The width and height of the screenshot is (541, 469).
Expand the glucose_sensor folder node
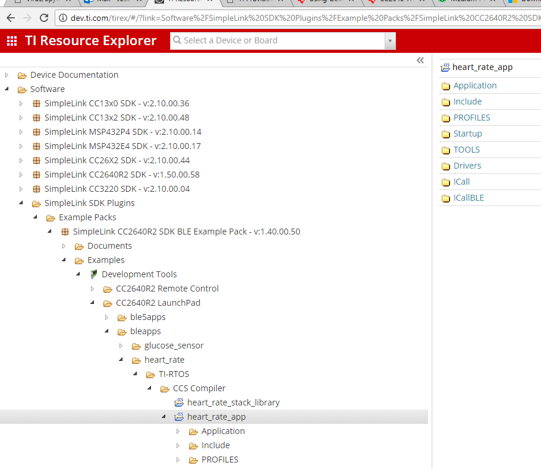(121, 346)
